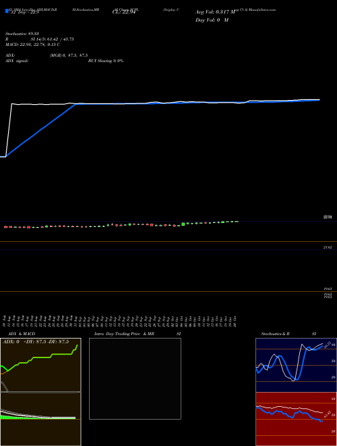Click the 'Avg Vol: 0.317 M' label

pyautogui.click(x=215, y=12)
